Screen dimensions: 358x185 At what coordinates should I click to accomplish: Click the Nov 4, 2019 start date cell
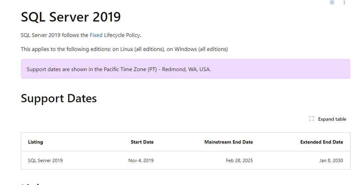coord(141,160)
